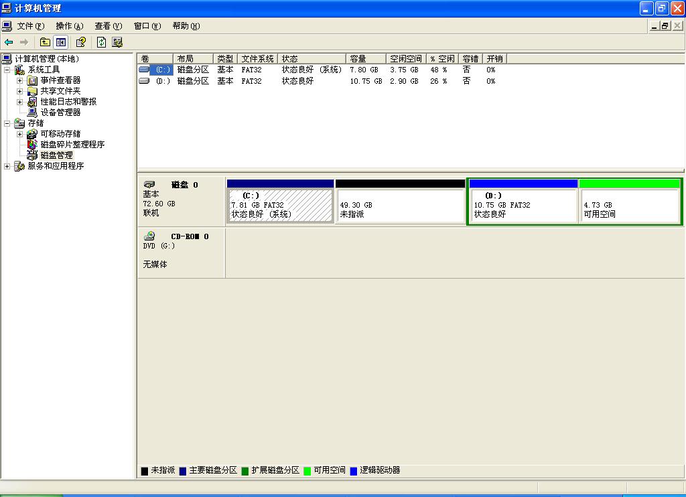
Task: Toggle the Show/Hide console tree icon
Action: point(61,42)
